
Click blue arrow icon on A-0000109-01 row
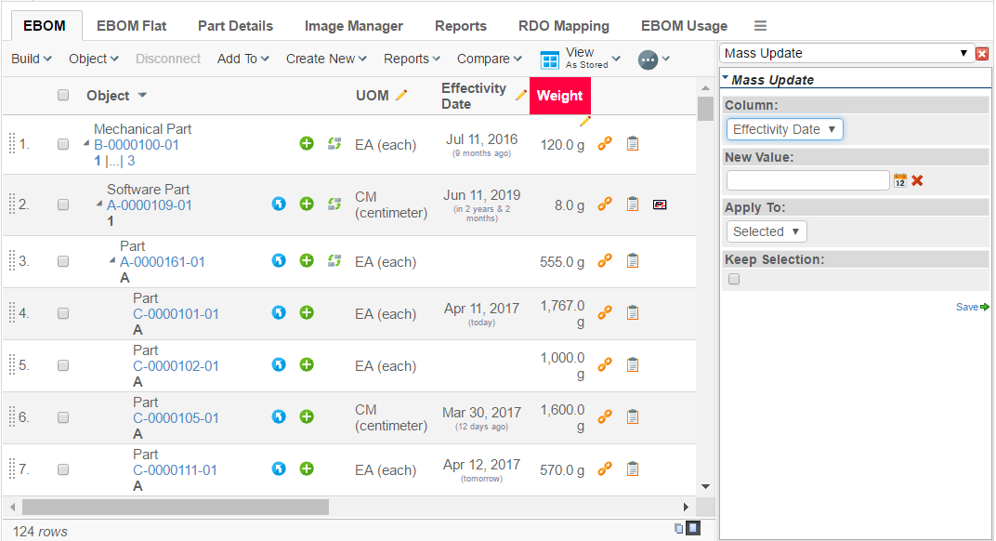[x=279, y=205]
